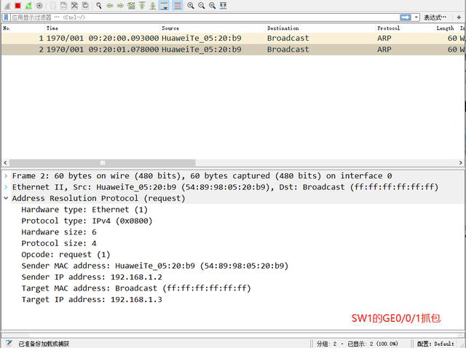Jump to the last packet icon
Screen dimensions: 466x348
[x=152, y=5]
